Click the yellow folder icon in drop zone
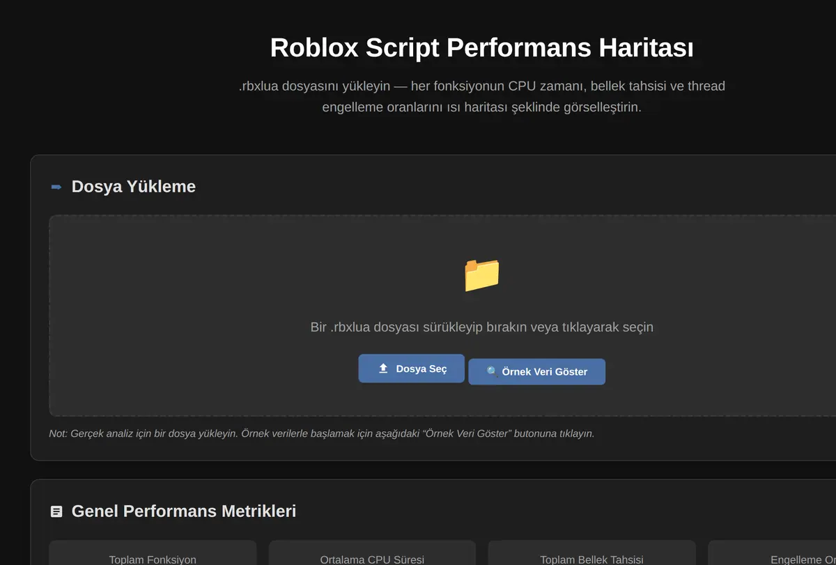 pos(482,274)
